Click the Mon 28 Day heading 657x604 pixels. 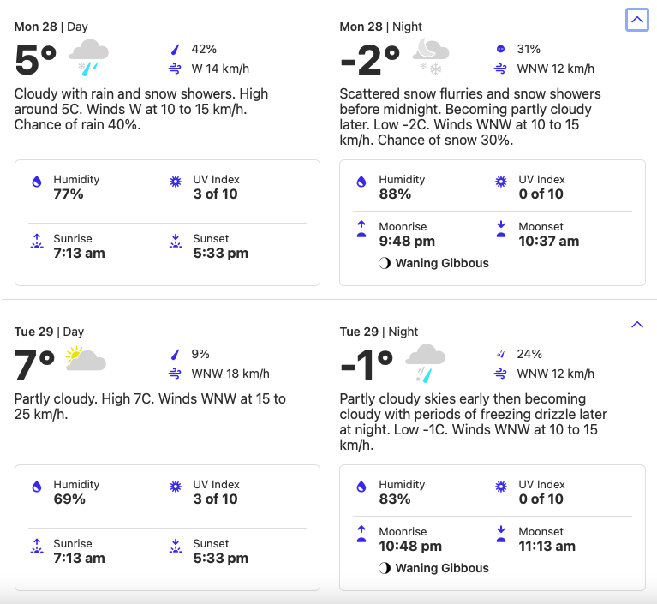coord(50,27)
